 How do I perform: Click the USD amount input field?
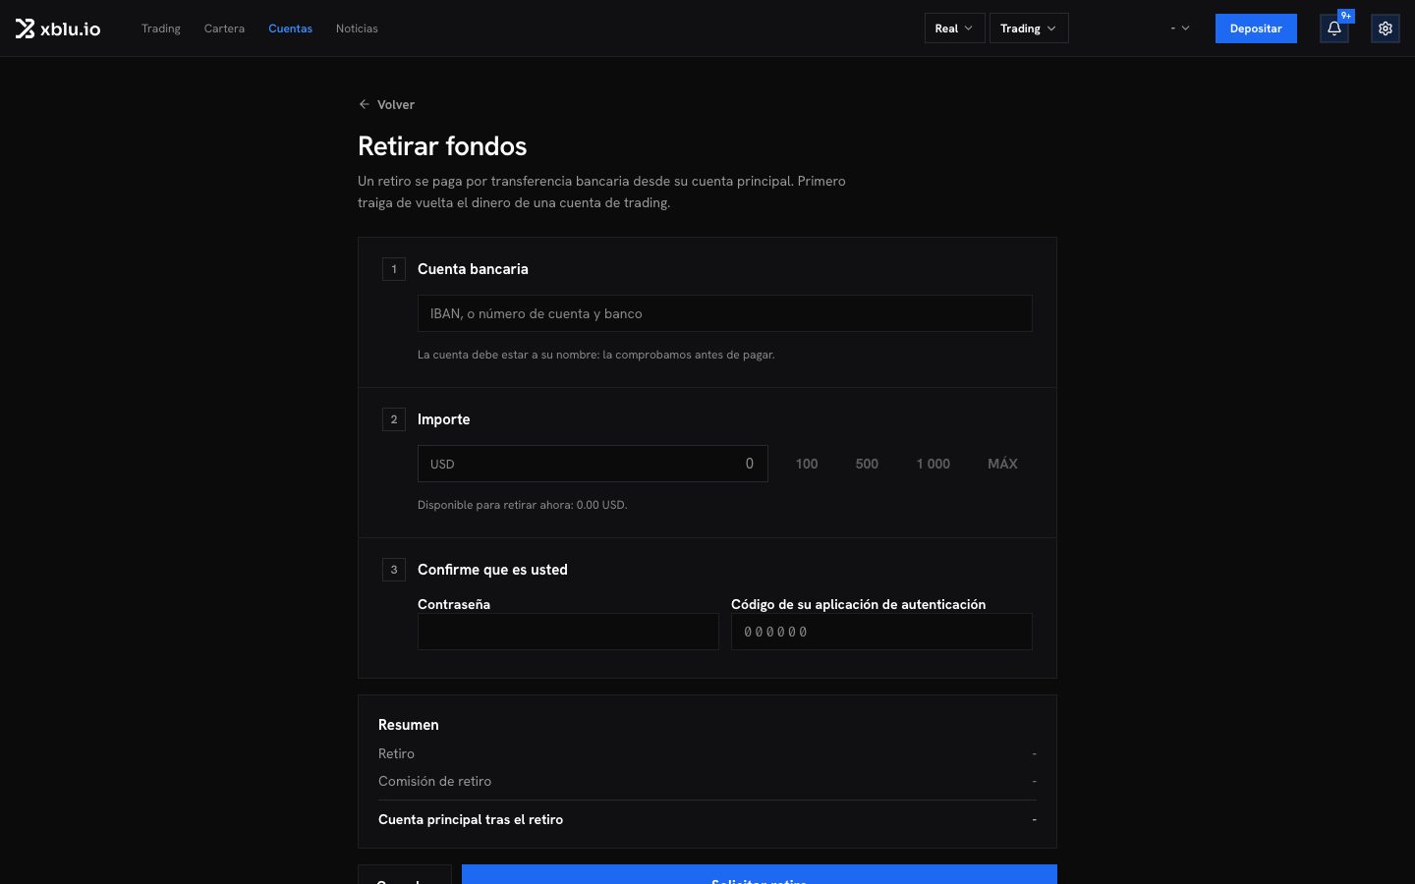pyautogui.click(x=593, y=464)
